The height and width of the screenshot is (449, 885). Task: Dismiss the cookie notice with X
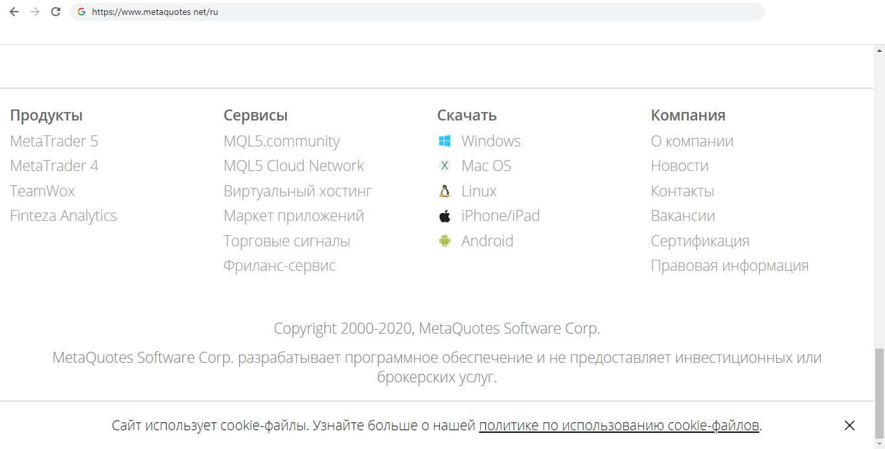point(849,426)
